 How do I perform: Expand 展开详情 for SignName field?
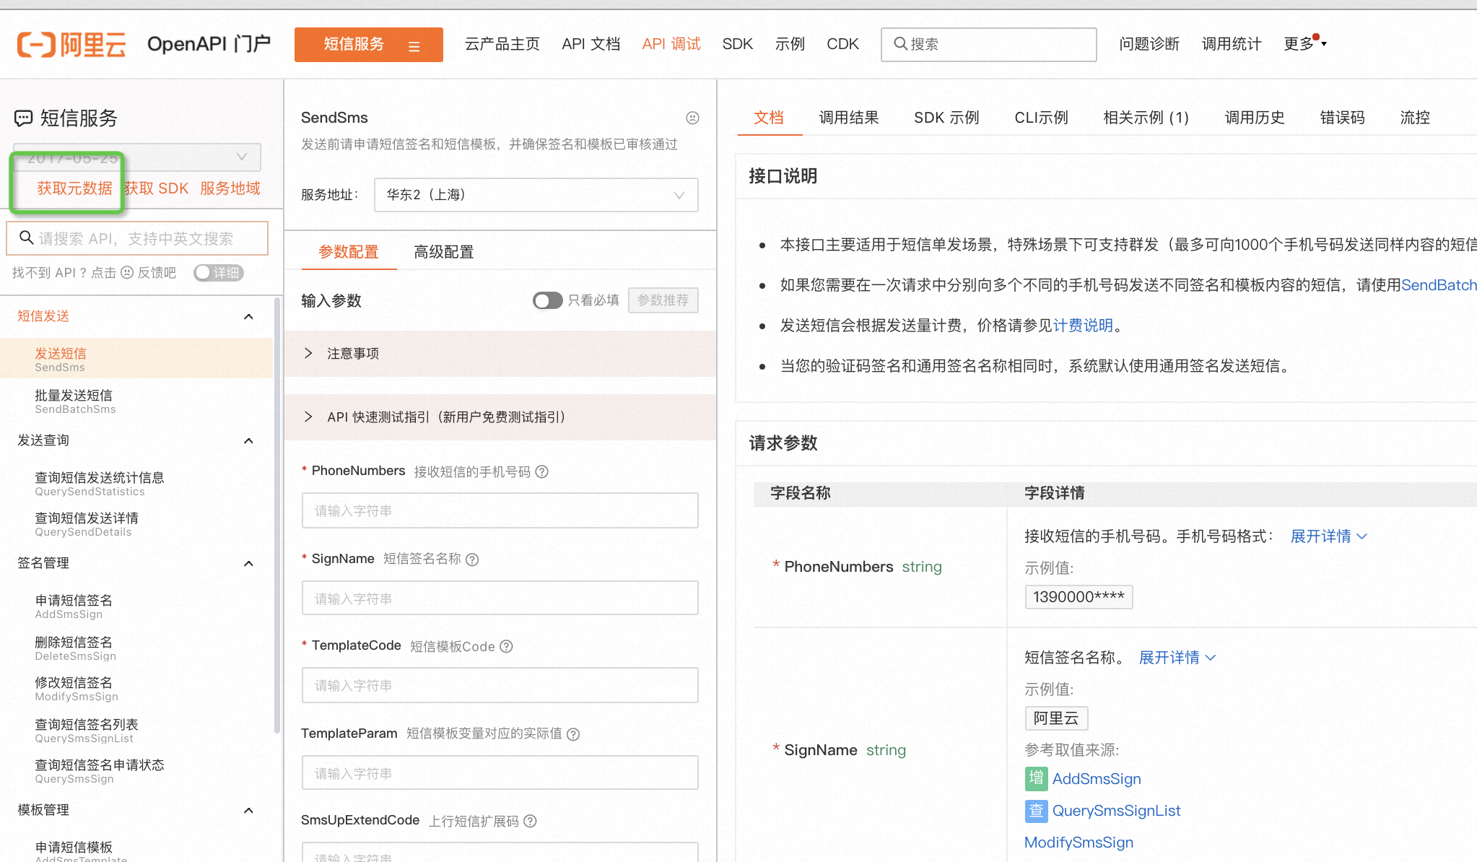pos(1177,658)
